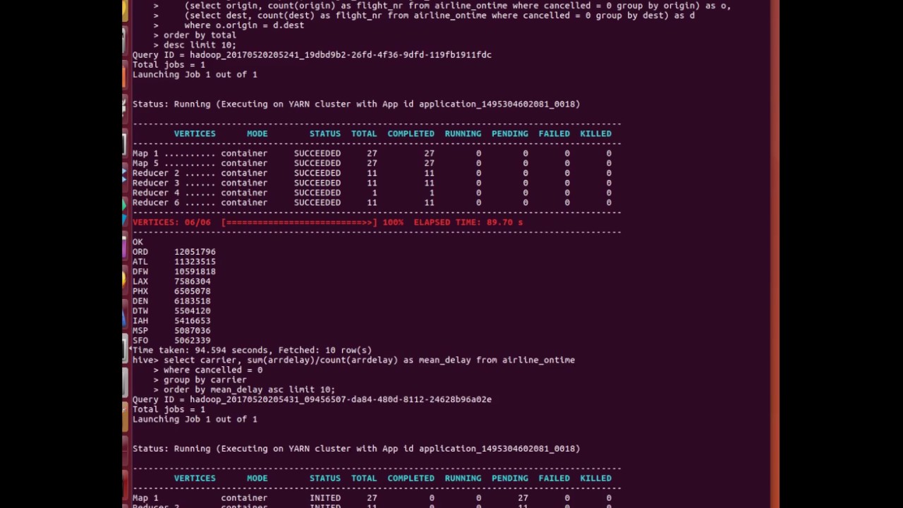This screenshot has height=508, width=903.
Task: Click the 'OK' output line
Action: [x=138, y=242]
